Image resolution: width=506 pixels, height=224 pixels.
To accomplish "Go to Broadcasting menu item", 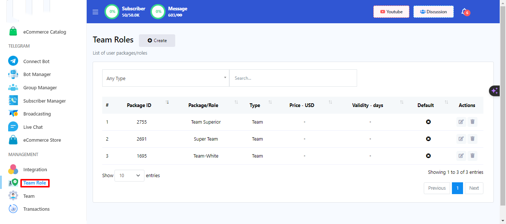I will pyautogui.click(x=37, y=114).
